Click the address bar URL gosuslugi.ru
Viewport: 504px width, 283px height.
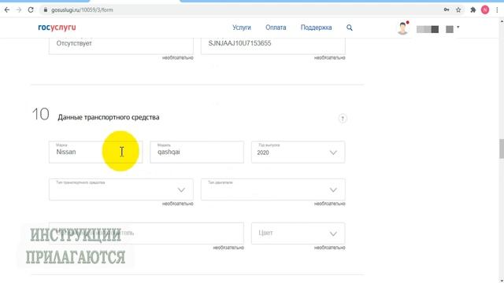click(82, 10)
